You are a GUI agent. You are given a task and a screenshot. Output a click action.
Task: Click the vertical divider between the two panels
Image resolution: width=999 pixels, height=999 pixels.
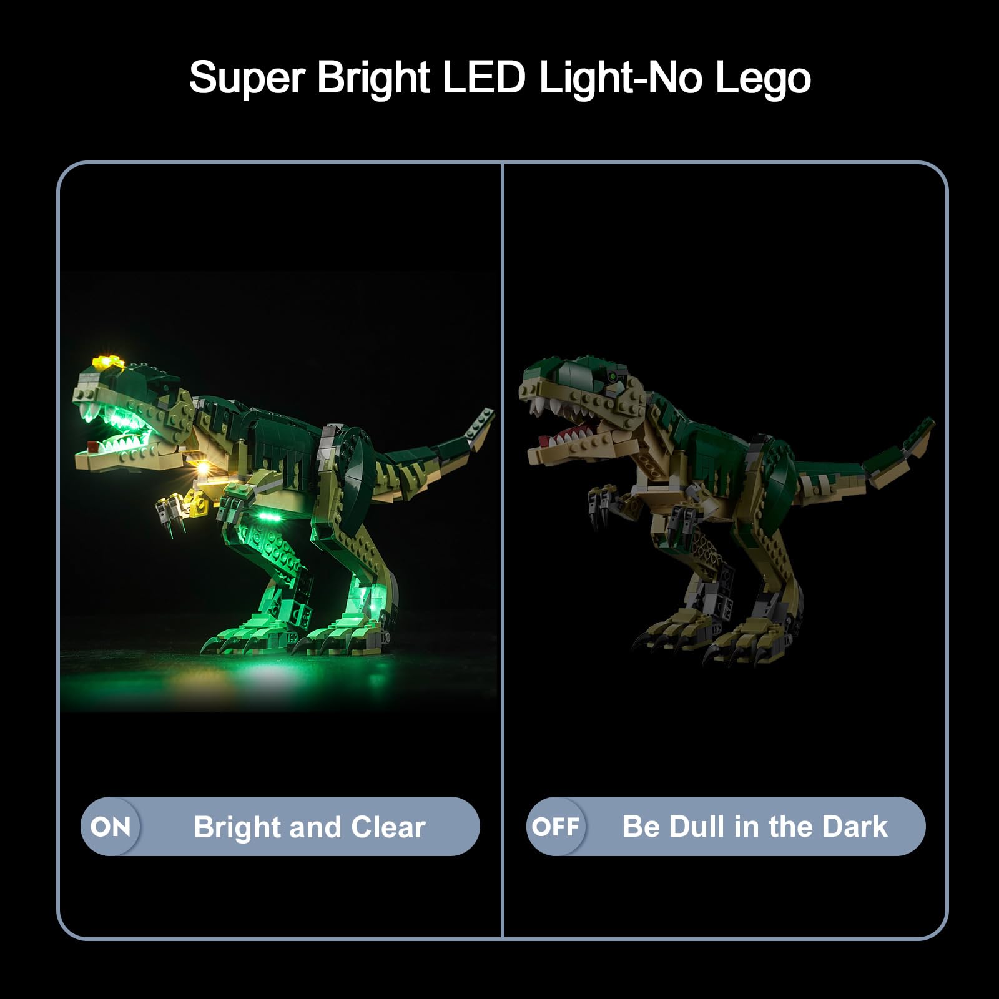503,549
